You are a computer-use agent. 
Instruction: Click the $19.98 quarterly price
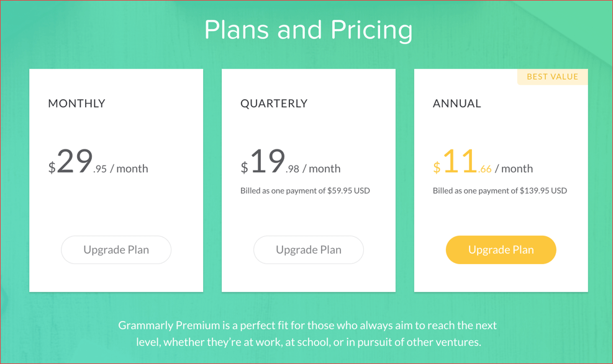pos(270,162)
